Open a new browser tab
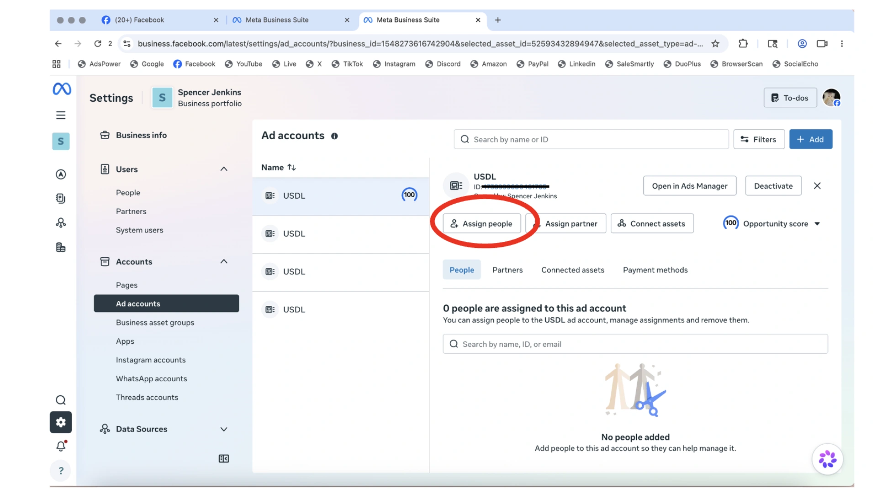The height and width of the screenshot is (493, 877). pos(498,20)
